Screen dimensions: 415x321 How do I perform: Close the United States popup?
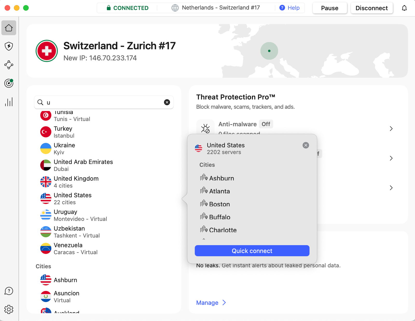pyautogui.click(x=306, y=145)
